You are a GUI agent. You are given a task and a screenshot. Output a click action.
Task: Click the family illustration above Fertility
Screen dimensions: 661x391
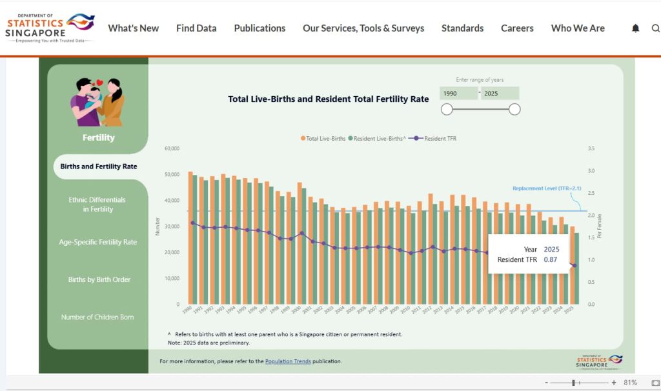(x=98, y=102)
